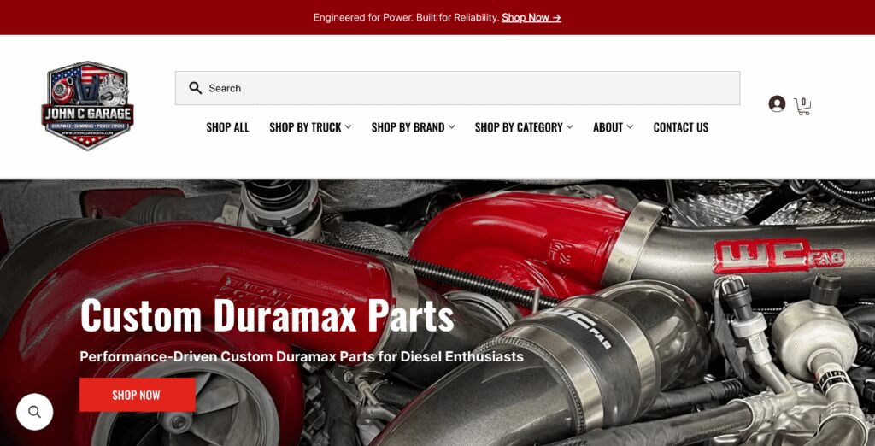The height and width of the screenshot is (446, 875).
Task: Expand the Shop By Brand dropdown
Action: coord(413,127)
